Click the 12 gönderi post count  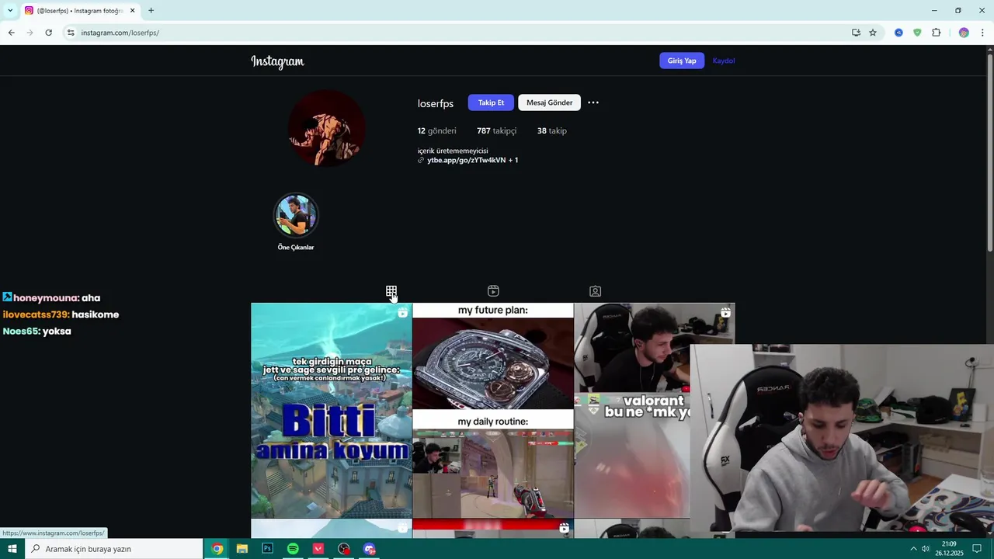[x=437, y=131]
